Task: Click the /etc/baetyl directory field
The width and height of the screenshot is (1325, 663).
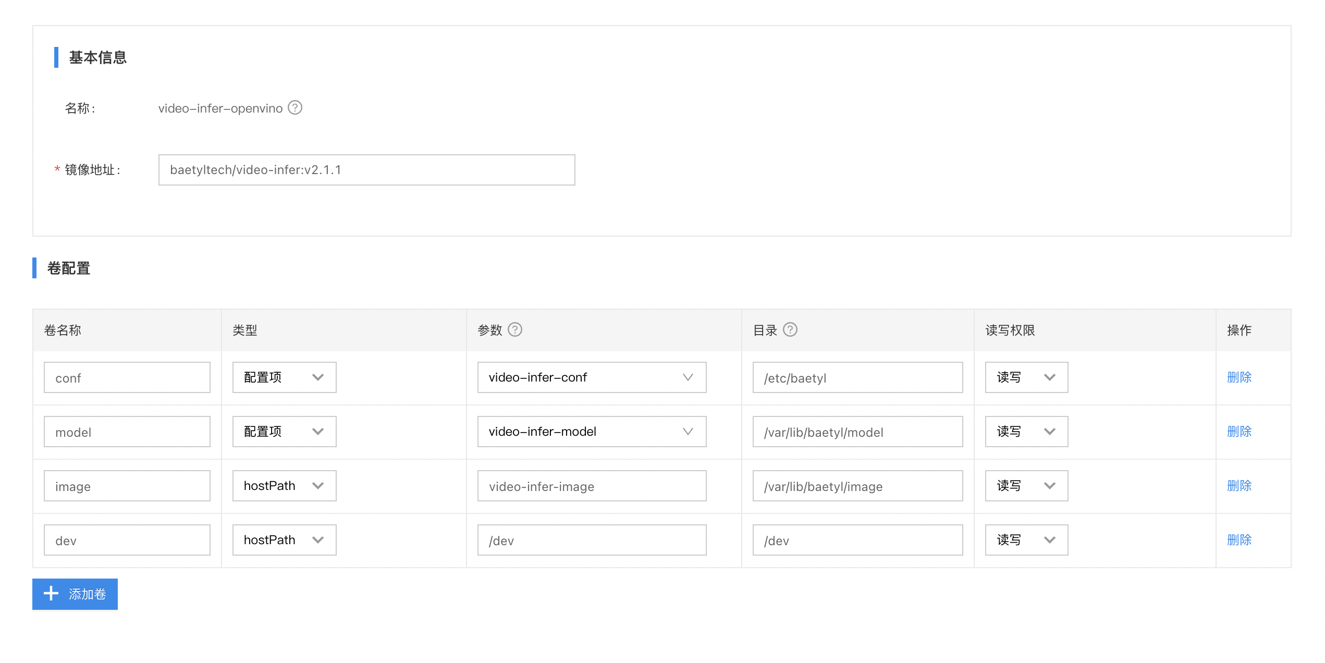Action: click(x=857, y=377)
